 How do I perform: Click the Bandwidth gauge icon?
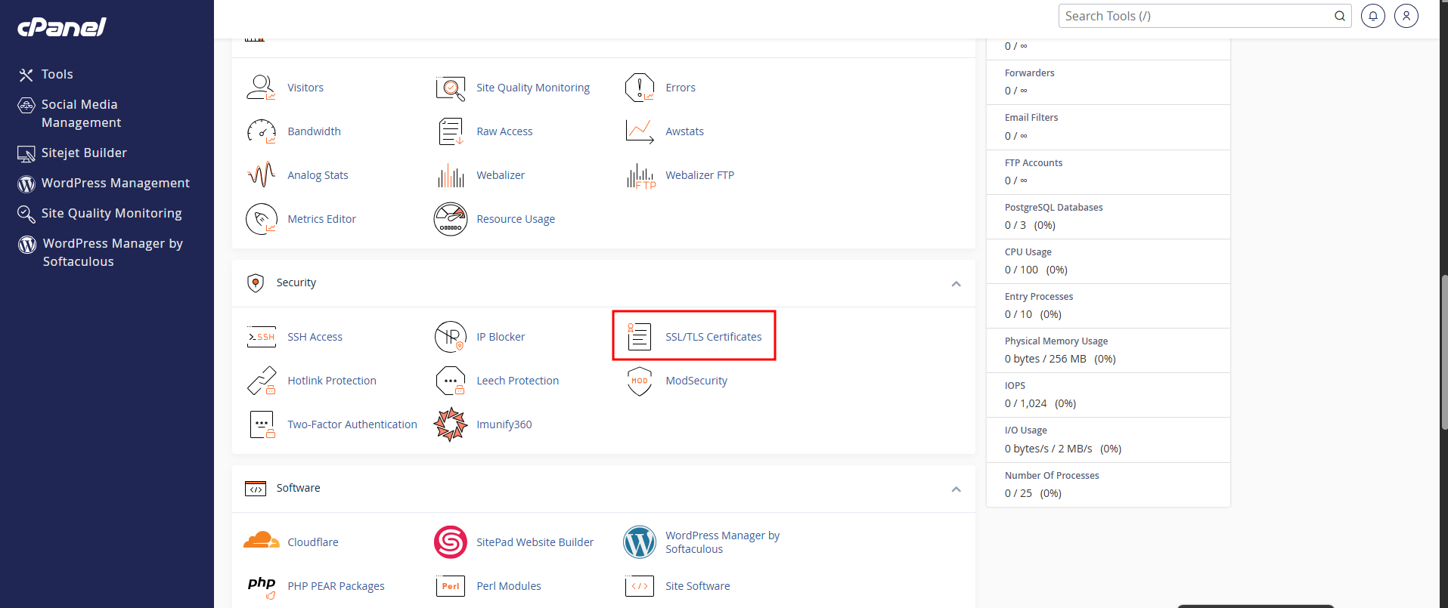261,131
